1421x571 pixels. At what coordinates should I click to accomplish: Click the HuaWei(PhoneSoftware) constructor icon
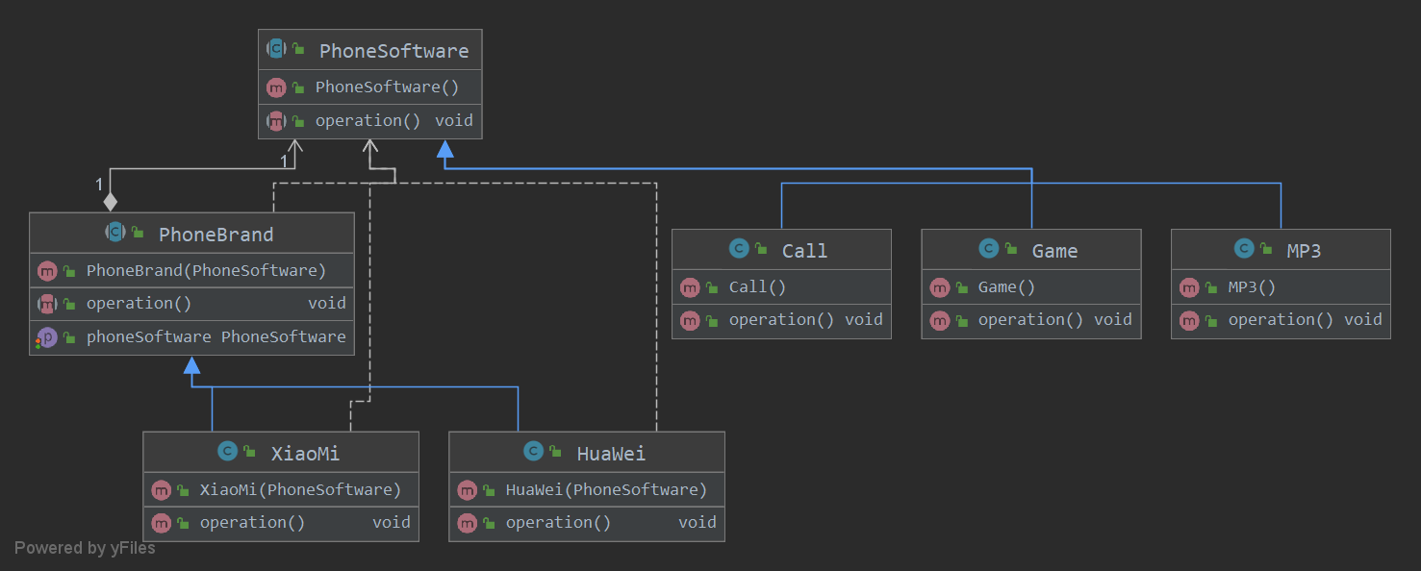(x=467, y=490)
